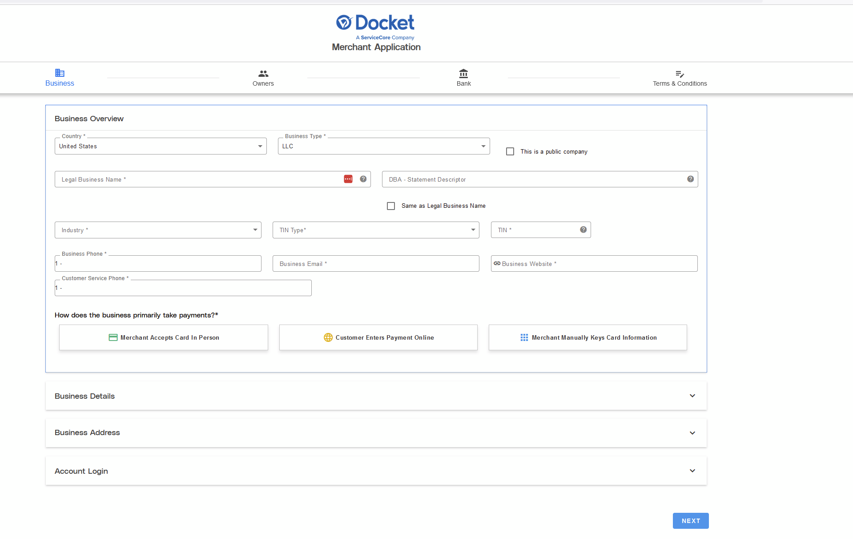Click the Docket logo at top
This screenshot has height=539, width=853.
pyautogui.click(x=376, y=27)
